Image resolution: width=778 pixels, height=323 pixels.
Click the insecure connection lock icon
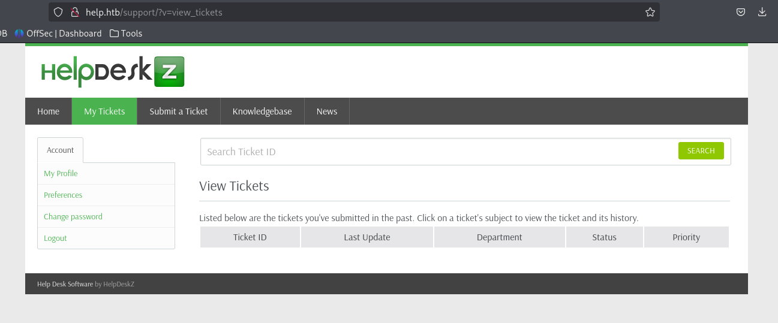coord(75,12)
